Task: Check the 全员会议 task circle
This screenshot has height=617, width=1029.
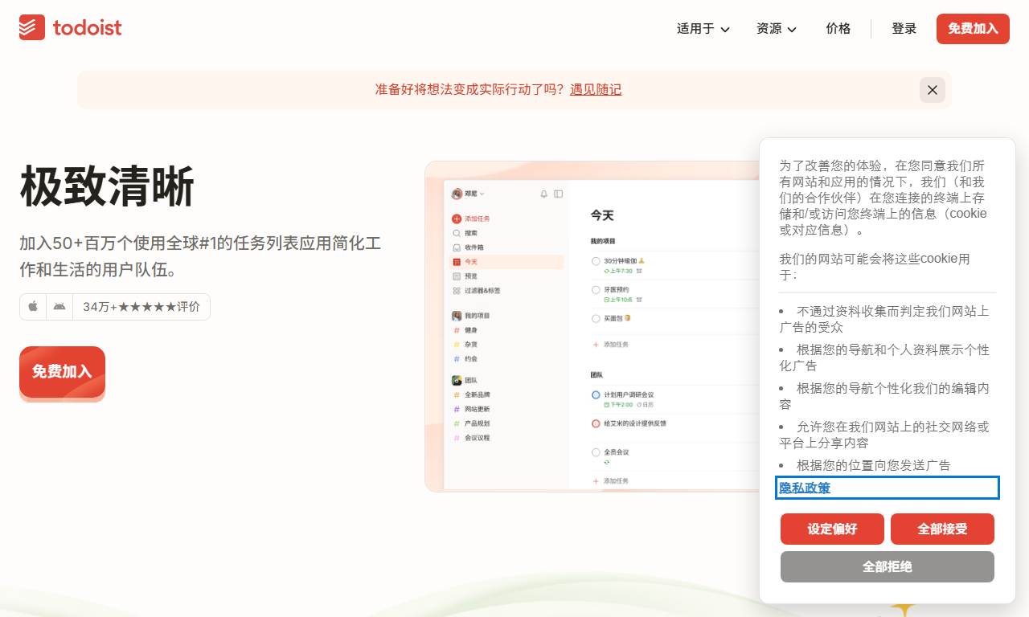Action: click(596, 452)
